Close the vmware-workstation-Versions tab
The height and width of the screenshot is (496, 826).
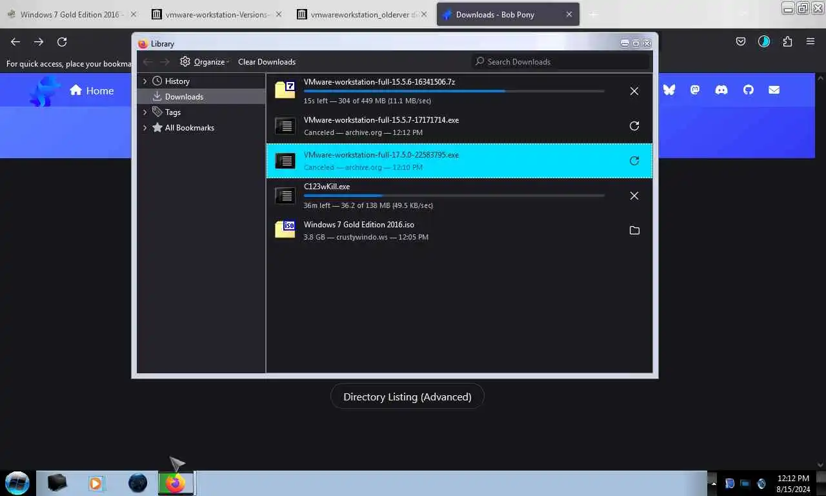tap(278, 14)
